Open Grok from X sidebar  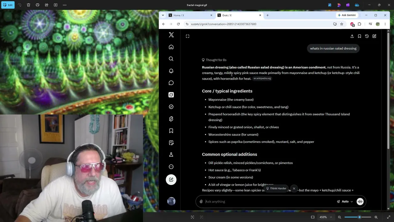171,95
